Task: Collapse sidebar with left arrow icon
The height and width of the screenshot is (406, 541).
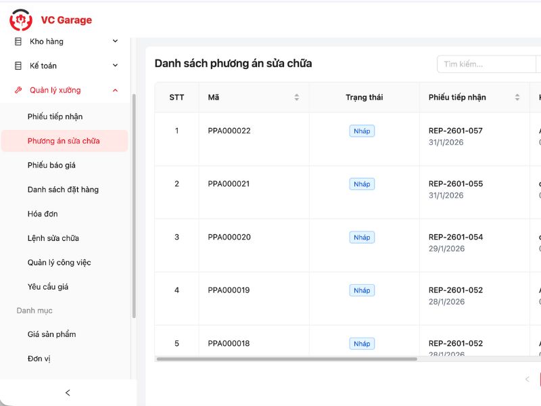Action: tap(68, 392)
